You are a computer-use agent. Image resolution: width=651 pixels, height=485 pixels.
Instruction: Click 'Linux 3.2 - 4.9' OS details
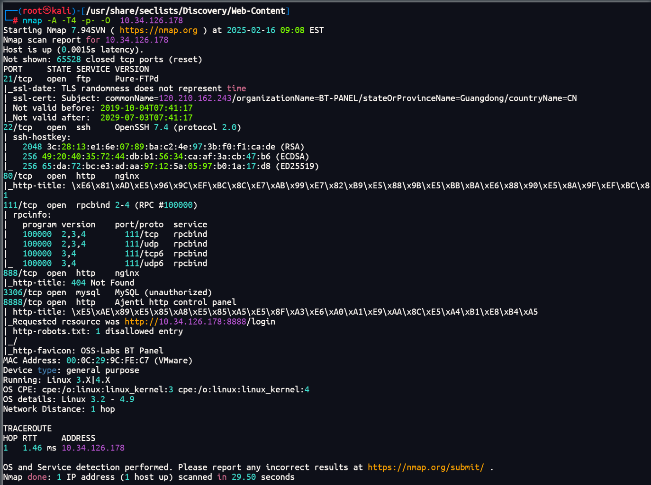click(98, 399)
